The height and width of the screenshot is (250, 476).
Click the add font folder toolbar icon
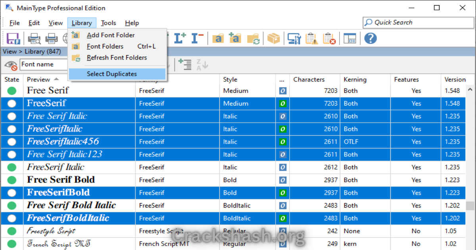point(235,38)
